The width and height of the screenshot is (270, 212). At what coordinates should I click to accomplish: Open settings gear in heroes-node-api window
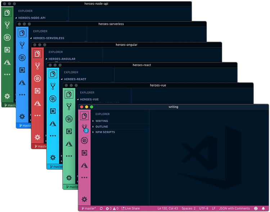(x=7, y=96)
